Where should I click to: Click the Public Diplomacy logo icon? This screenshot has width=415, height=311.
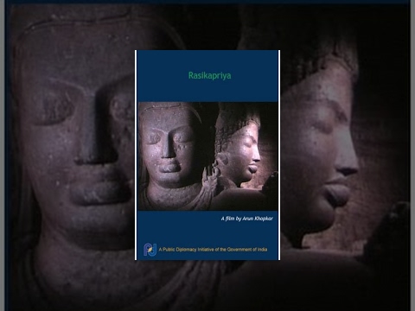150,250
